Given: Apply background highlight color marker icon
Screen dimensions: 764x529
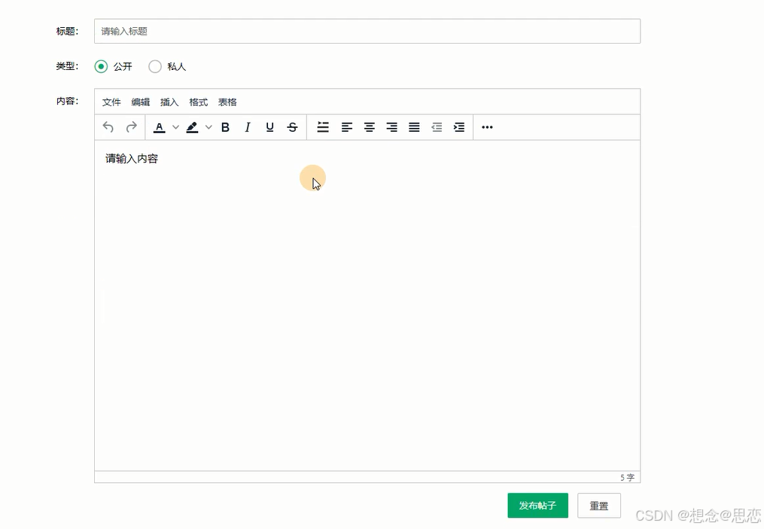Looking at the screenshot, I should (x=192, y=127).
